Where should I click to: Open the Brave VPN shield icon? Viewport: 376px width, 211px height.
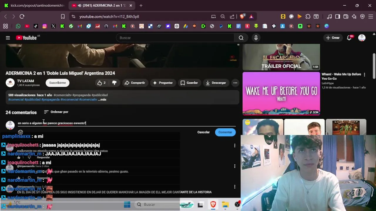[x=362, y=17]
